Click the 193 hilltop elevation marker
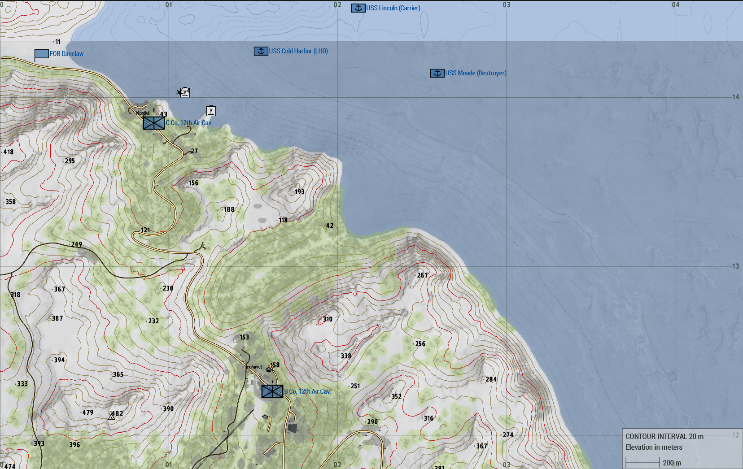 pos(299,192)
